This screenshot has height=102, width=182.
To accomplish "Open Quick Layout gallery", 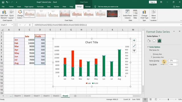I will tap(11, 14).
